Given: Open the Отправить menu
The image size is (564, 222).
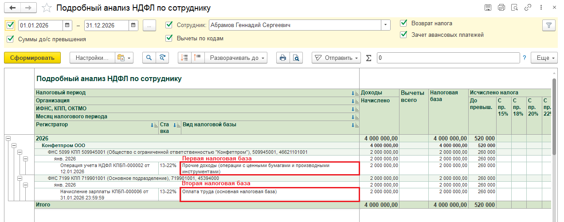Looking at the screenshot, I should (337, 58).
